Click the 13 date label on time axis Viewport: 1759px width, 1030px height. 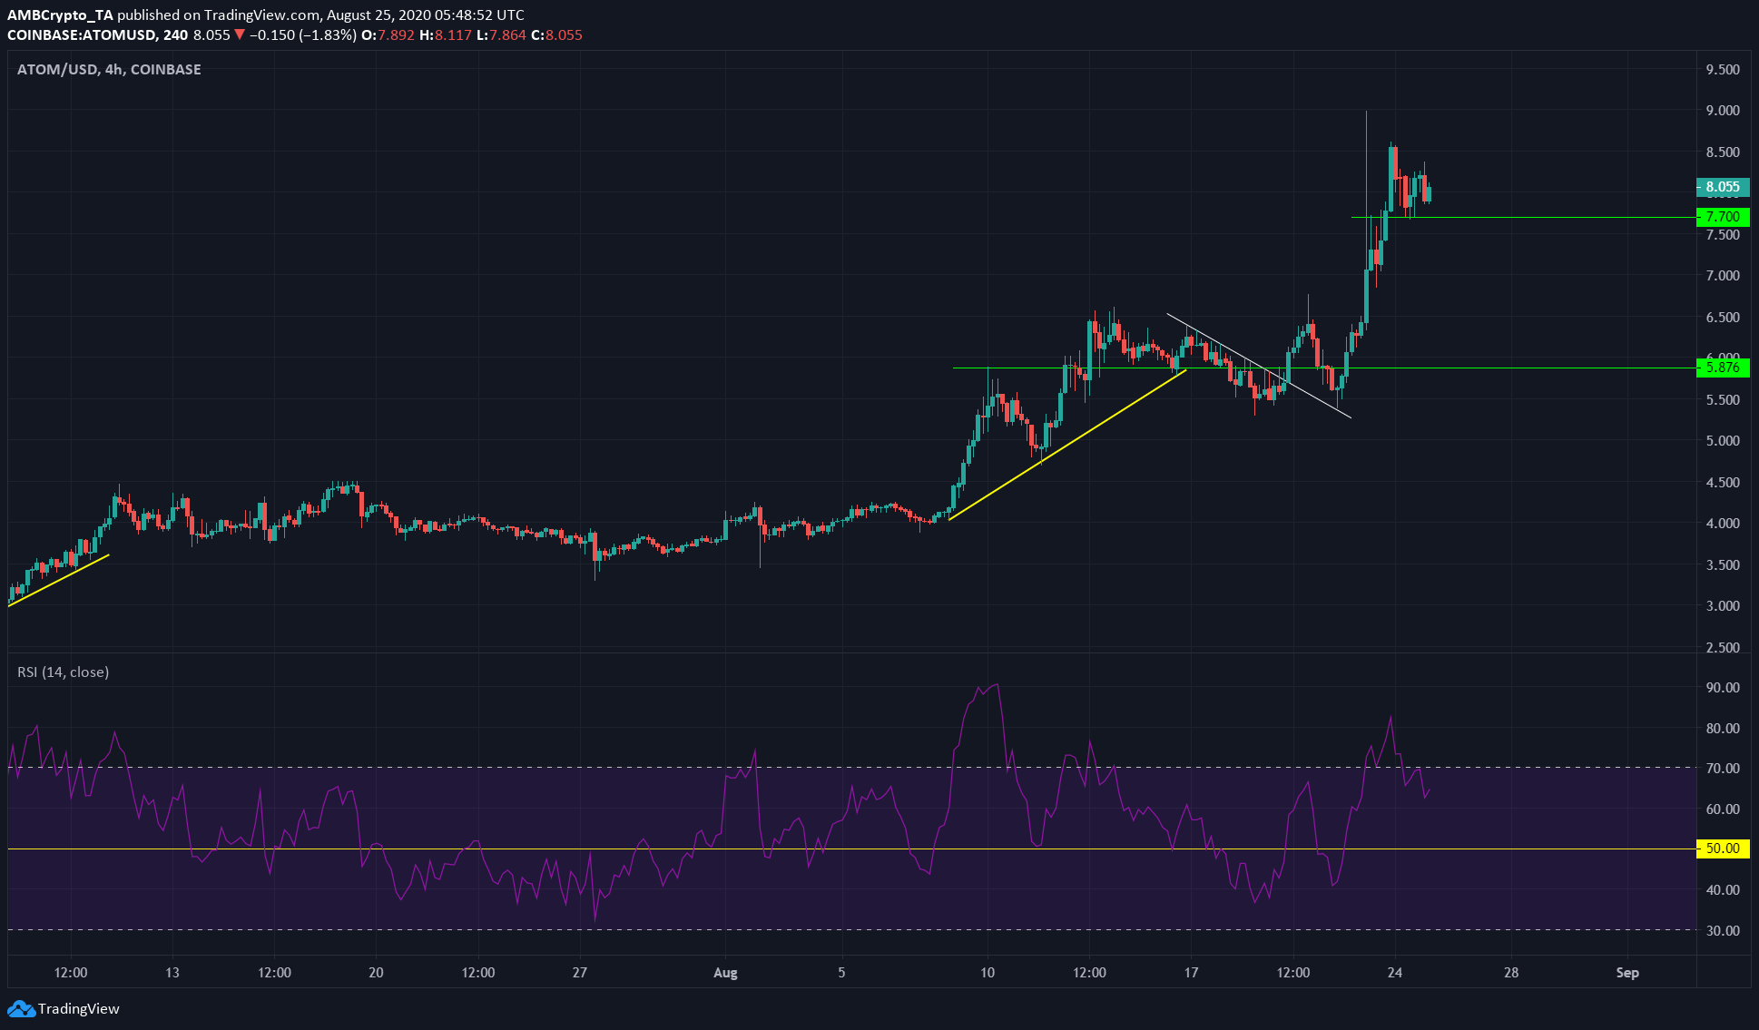pyautogui.click(x=172, y=972)
